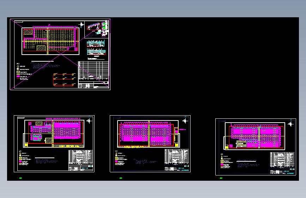Click the north arrow symbol in the top-left sheet

(82, 25)
